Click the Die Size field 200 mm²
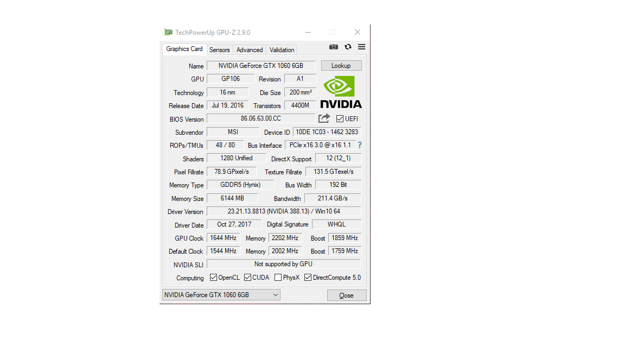Viewport: 625px width, 352px height. [300, 92]
